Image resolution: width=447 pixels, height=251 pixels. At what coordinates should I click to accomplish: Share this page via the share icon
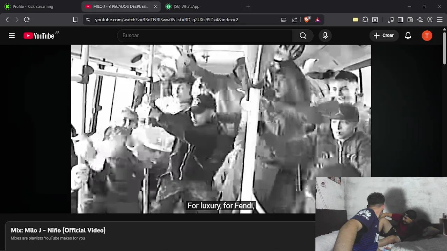coord(295,20)
